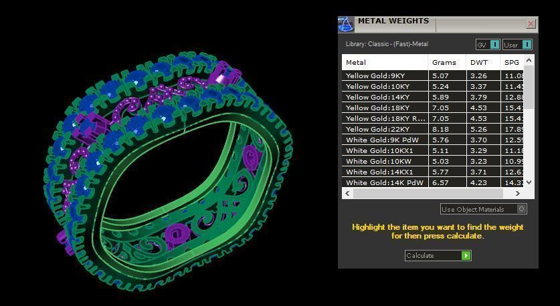Click the green arrow on Calculate
This screenshot has width=560, height=306.
tap(466, 255)
